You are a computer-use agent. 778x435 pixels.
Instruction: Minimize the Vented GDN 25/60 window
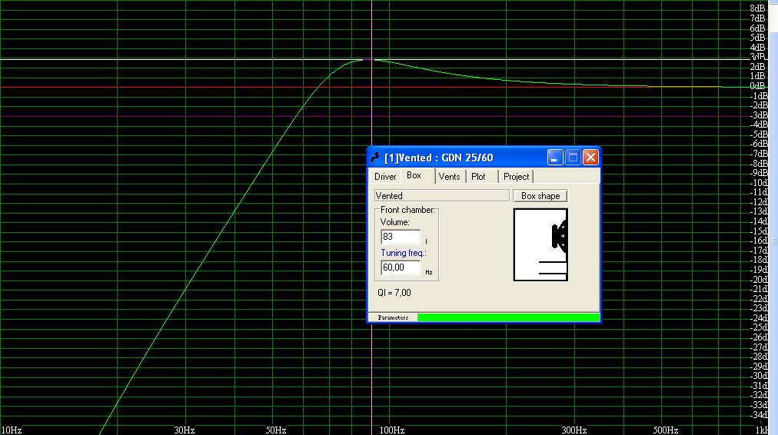click(556, 158)
